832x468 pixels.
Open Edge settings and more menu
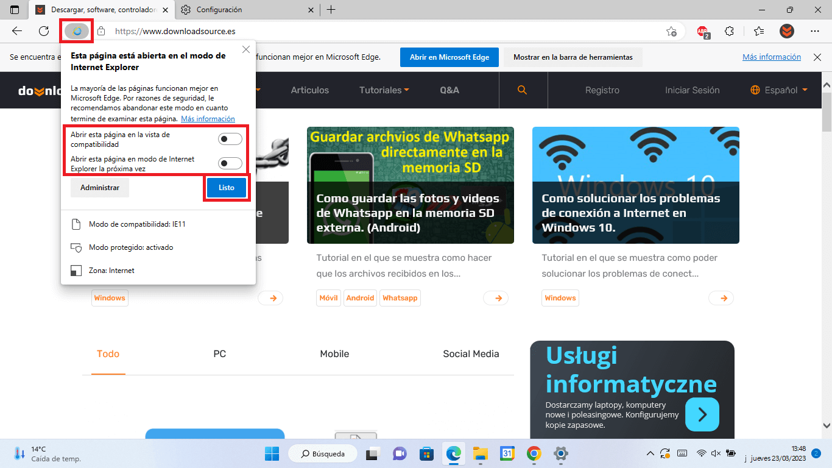(815, 31)
